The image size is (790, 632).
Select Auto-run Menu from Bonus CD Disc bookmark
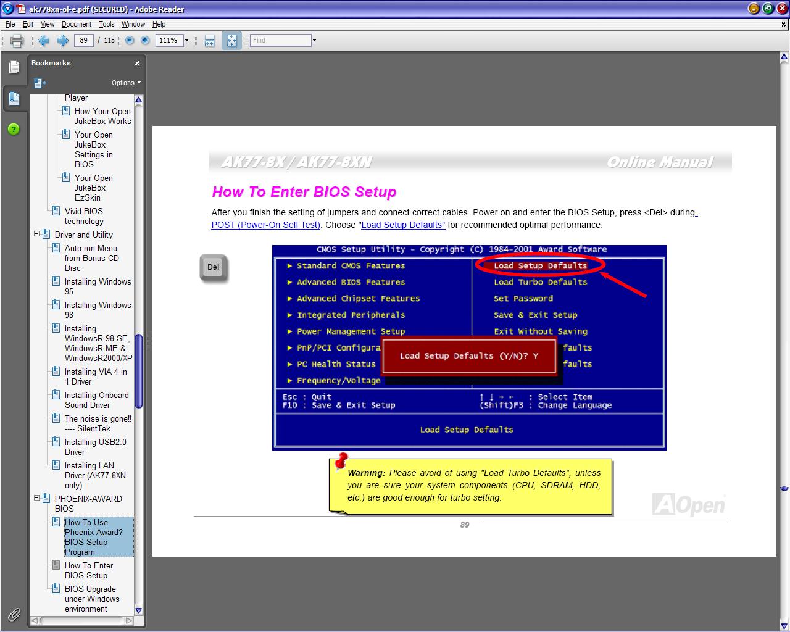tap(92, 258)
